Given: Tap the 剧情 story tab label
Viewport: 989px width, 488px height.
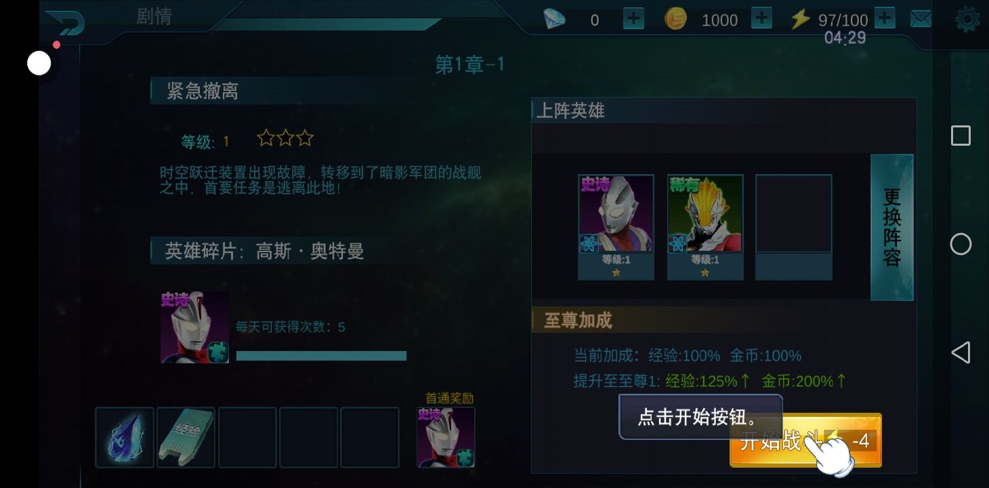Looking at the screenshot, I should (154, 17).
